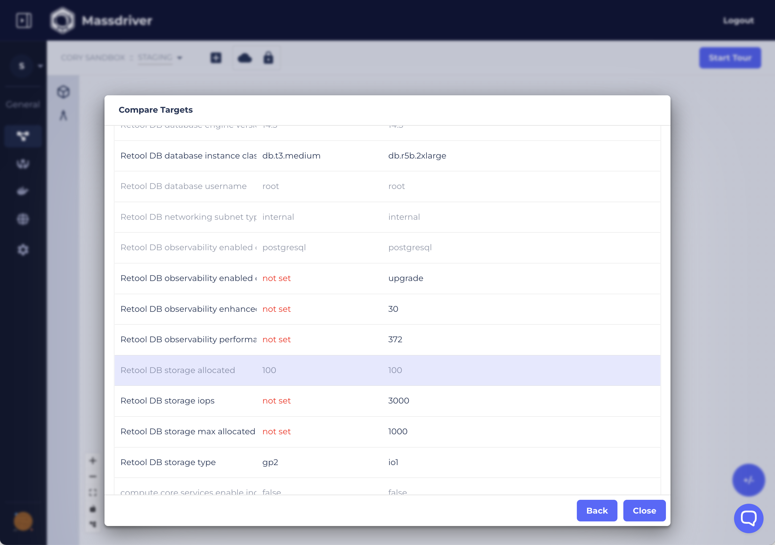775x545 pixels.
Task: Click the lock icon in toolbar
Action: point(268,58)
